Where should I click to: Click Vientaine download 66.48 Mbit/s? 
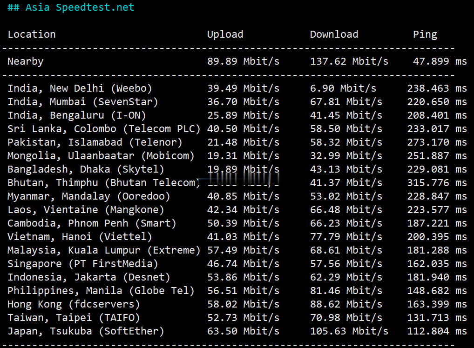click(x=346, y=210)
